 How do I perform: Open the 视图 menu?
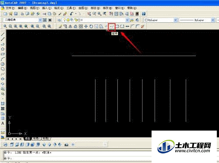click(x=35, y=8)
